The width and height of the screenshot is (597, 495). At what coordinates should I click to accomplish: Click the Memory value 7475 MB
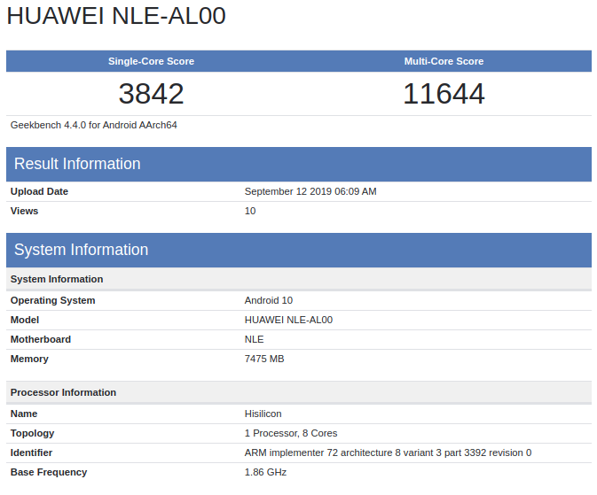[264, 359]
